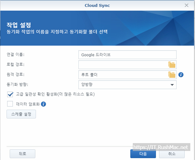
Task: Click the Cloud Sync title text
Action: click(97, 6)
